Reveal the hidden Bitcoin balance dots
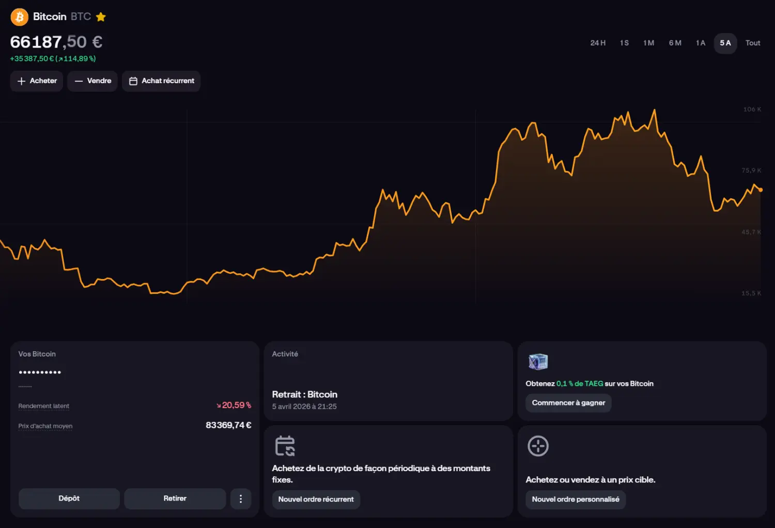775x528 pixels. [40, 372]
